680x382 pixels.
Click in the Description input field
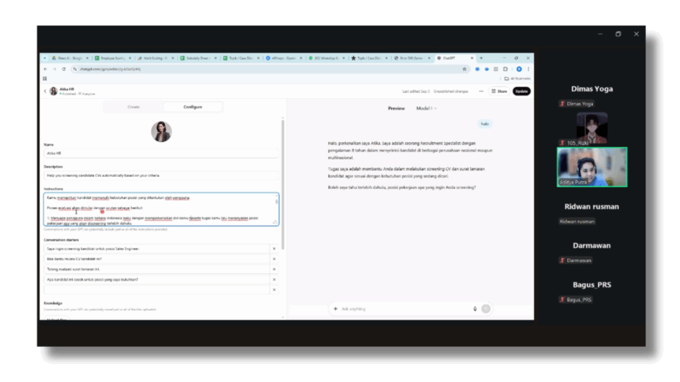coord(161,175)
